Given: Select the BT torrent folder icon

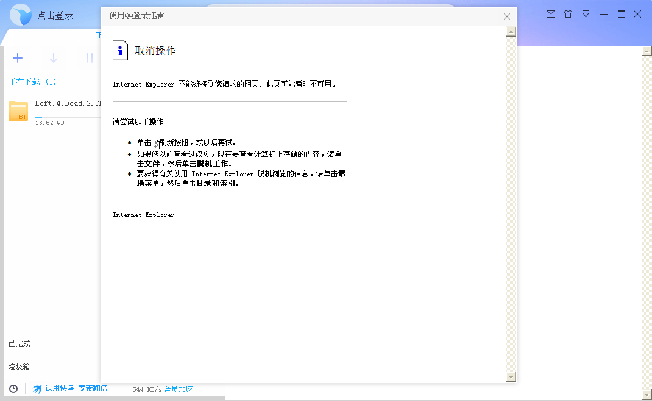Looking at the screenshot, I should (18, 111).
